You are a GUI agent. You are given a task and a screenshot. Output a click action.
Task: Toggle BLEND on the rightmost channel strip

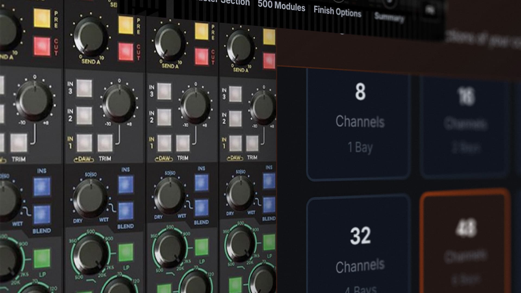(269, 205)
